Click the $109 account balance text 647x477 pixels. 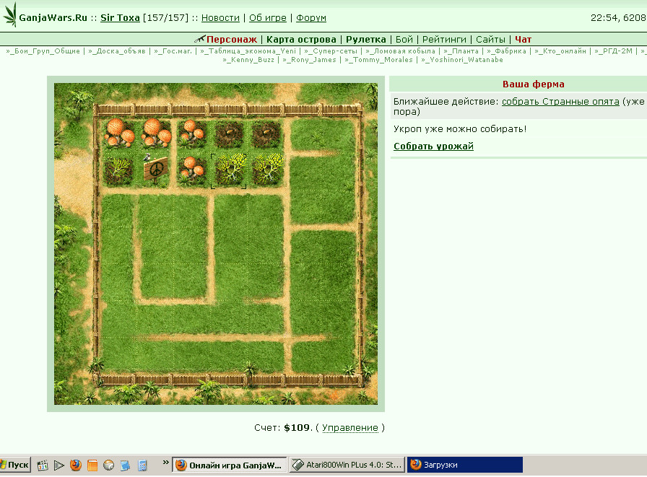tap(297, 428)
